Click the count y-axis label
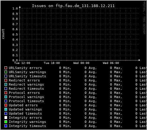 click(x=3, y=34)
